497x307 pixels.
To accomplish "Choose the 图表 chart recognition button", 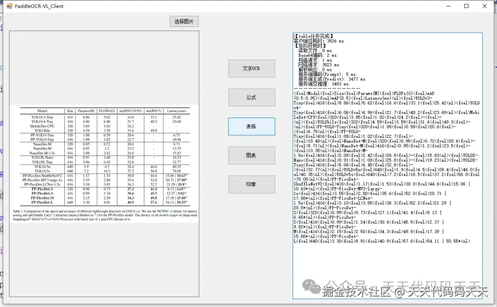I will coord(251,155).
